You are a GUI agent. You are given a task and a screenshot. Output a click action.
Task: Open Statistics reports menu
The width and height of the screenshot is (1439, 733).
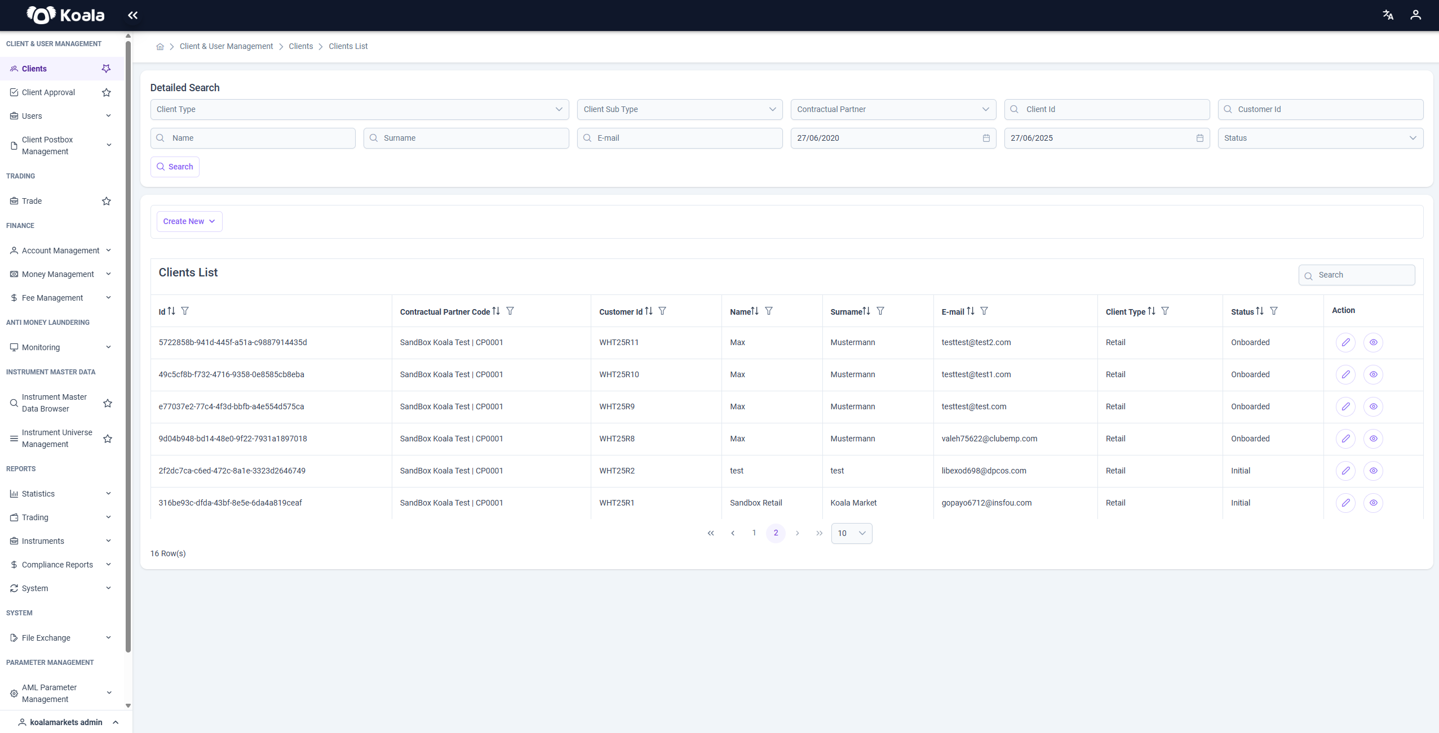point(62,494)
